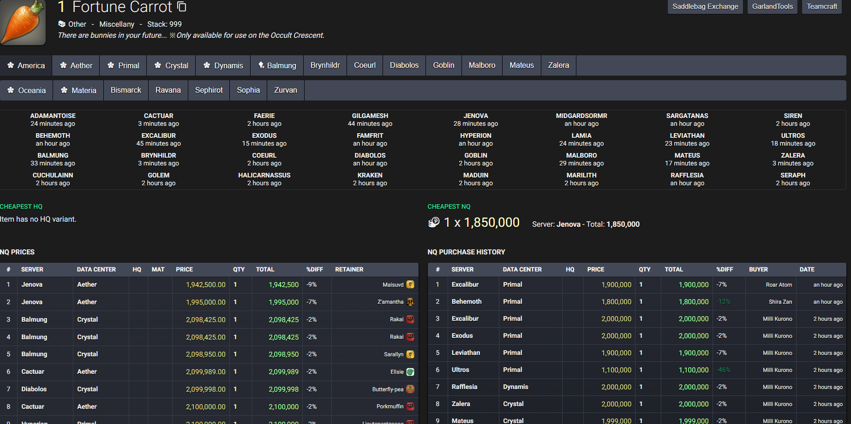Click the 1,942,500.00 price in row 1
The width and height of the screenshot is (851, 424).
tap(206, 285)
